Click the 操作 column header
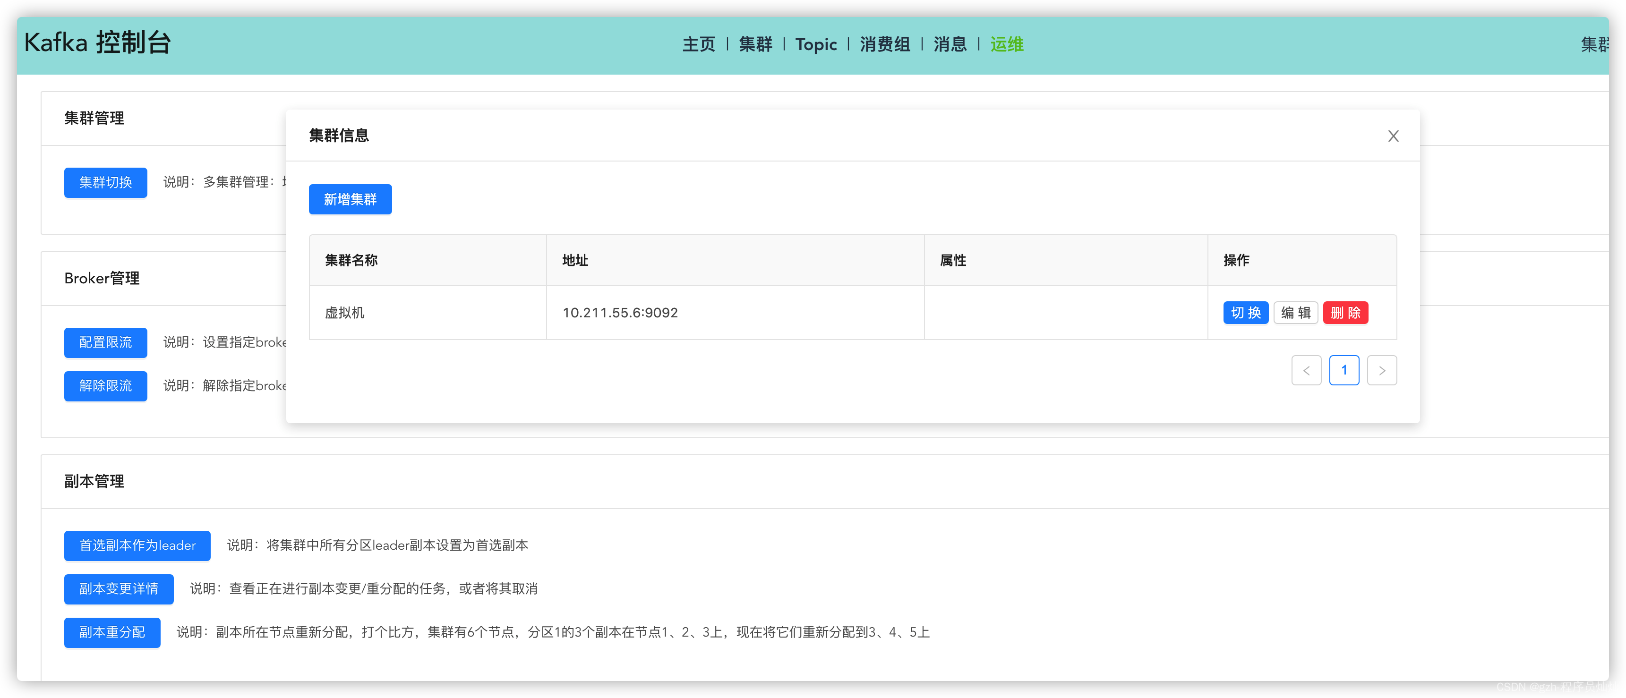Viewport: 1626px width, 698px height. (1301, 260)
